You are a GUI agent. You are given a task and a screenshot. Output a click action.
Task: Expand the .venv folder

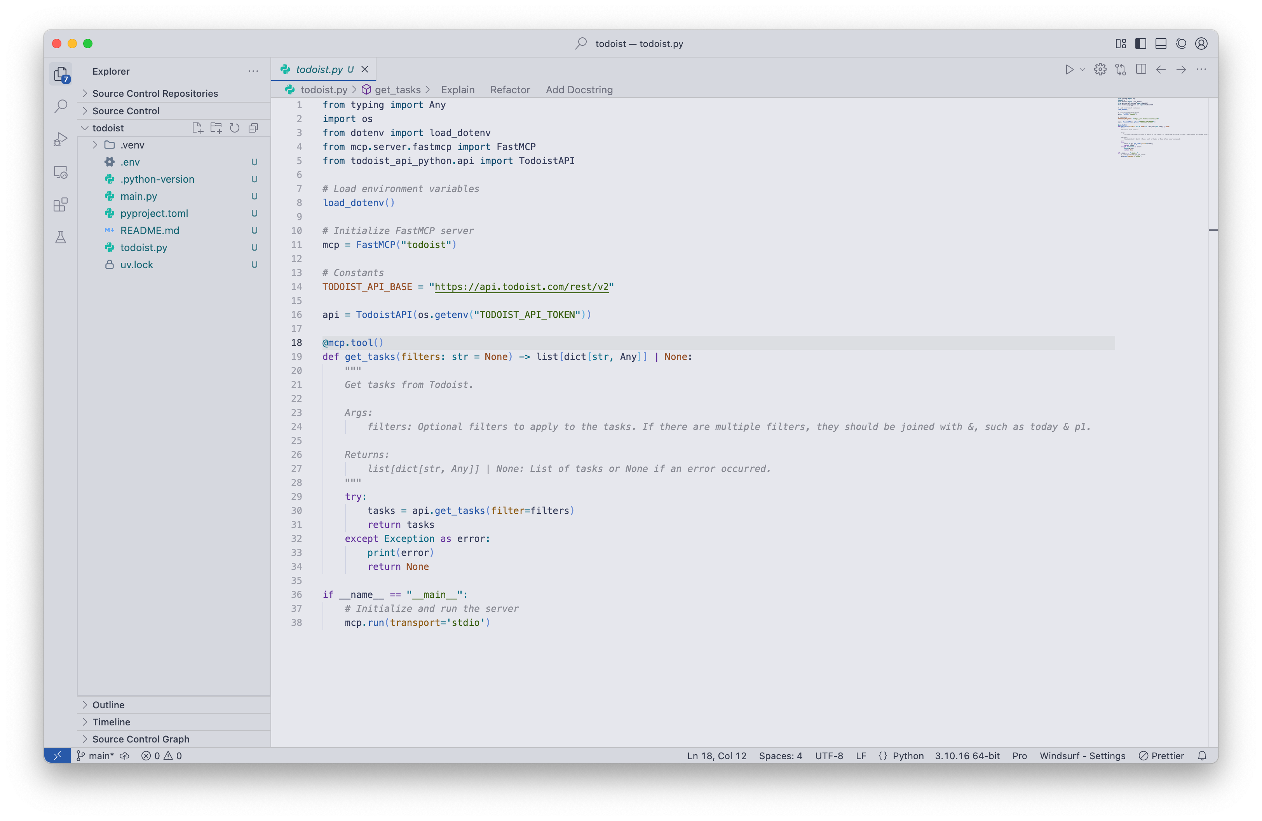click(174, 145)
